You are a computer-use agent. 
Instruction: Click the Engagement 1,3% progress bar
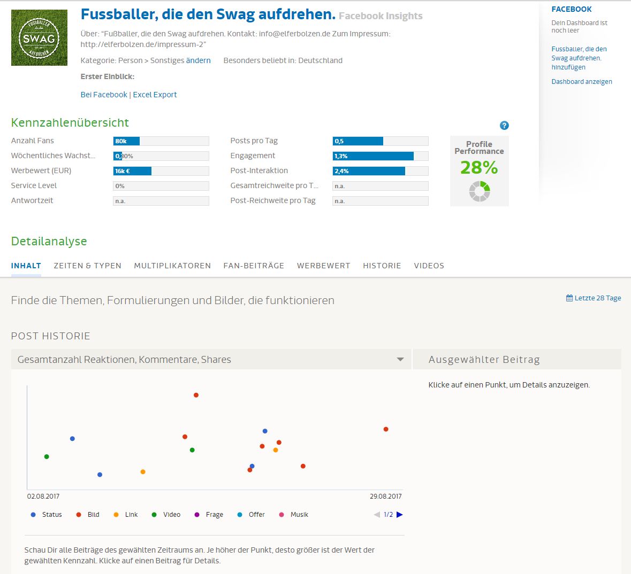(380, 156)
